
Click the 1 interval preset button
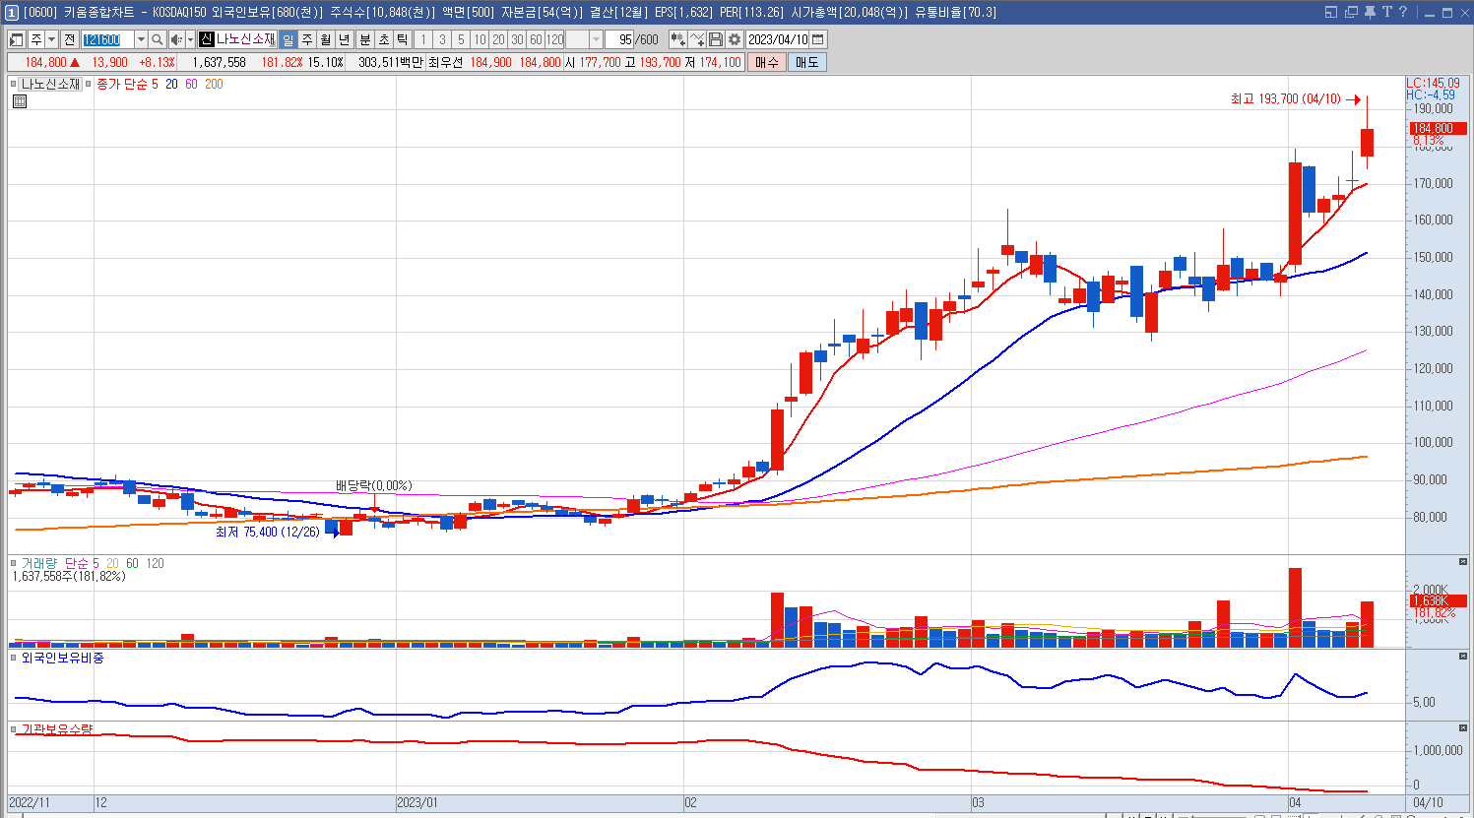click(423, 39)
